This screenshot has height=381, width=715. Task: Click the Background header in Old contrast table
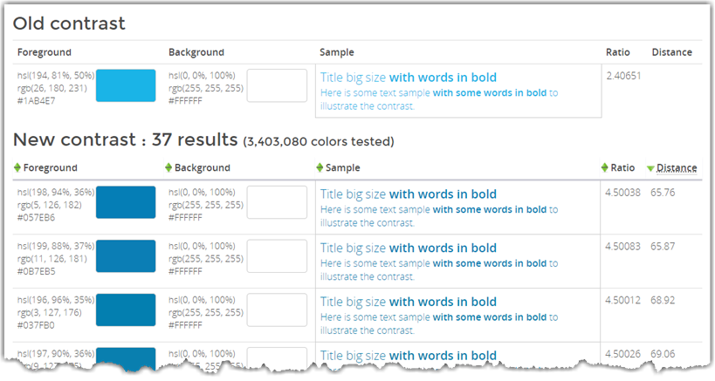click(x=196, y=52)
